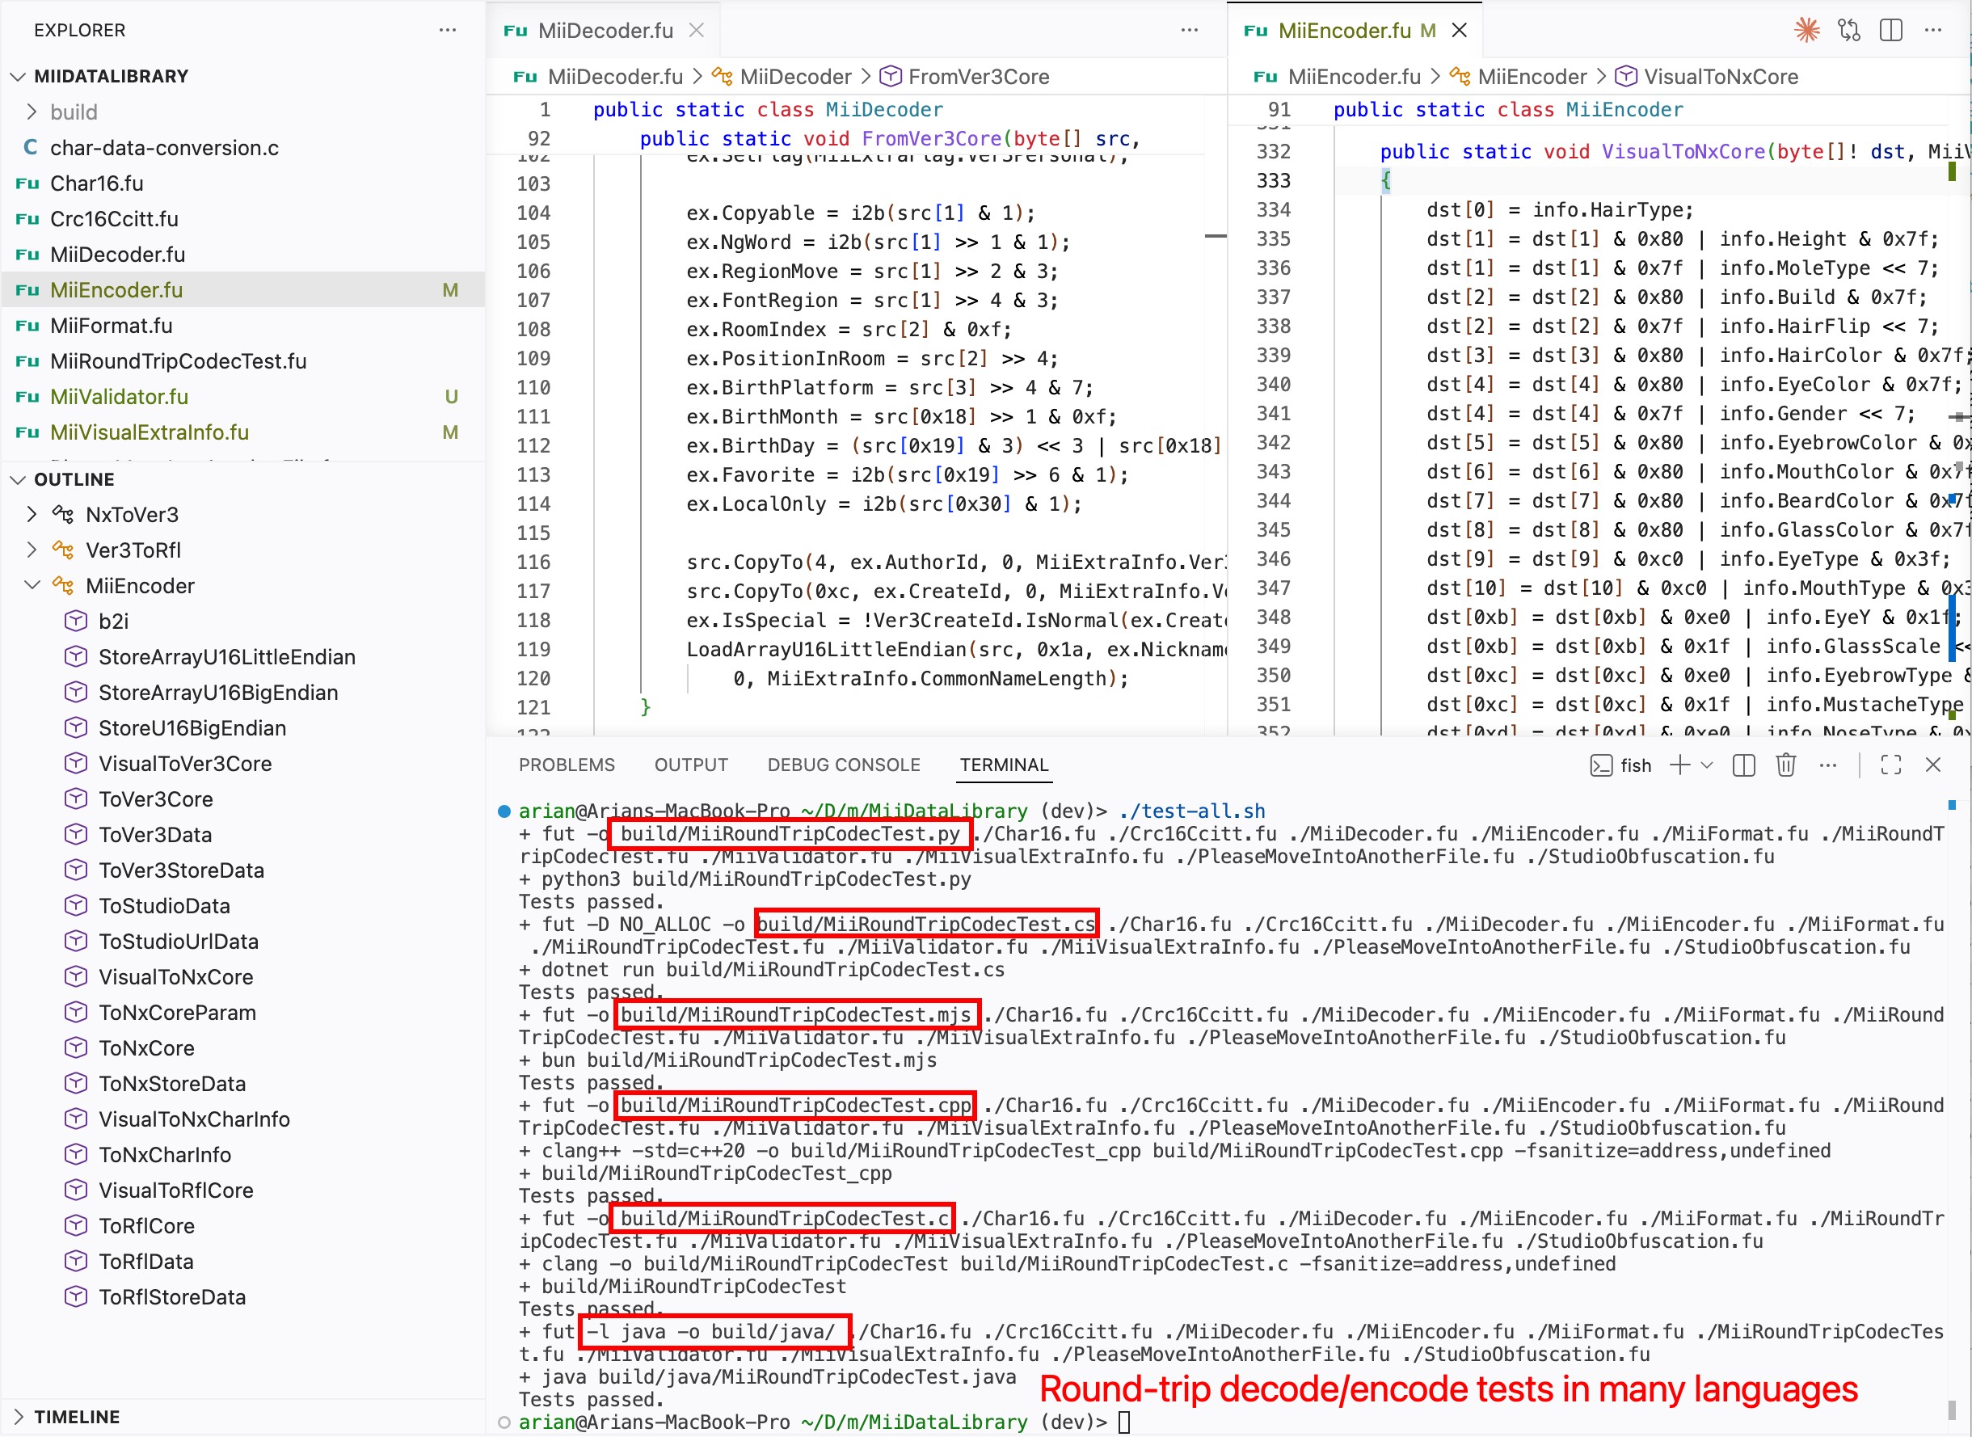Kill terminal with trash icon
Viewport: 1972px width, 1437px height.
click(1786, 765)
